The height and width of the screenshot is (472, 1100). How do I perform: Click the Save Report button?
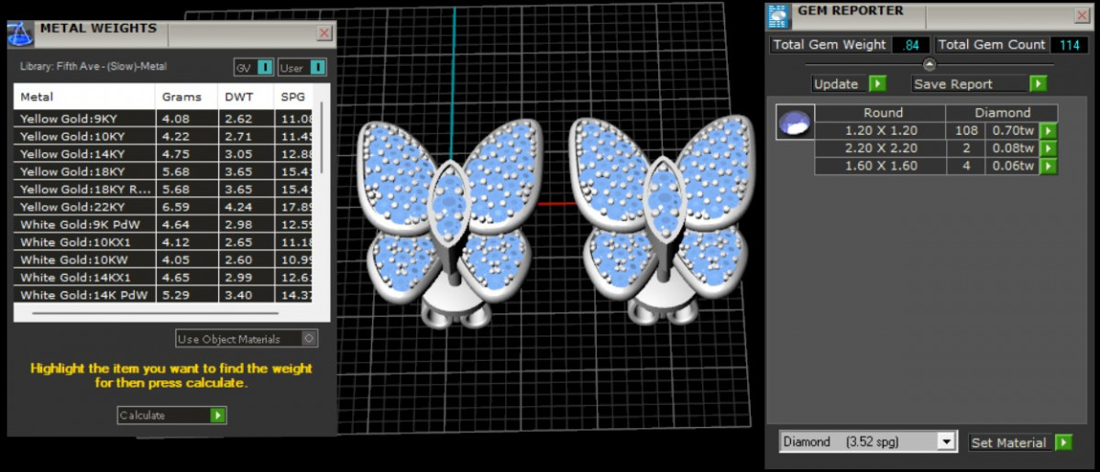(x=970, y=83)
